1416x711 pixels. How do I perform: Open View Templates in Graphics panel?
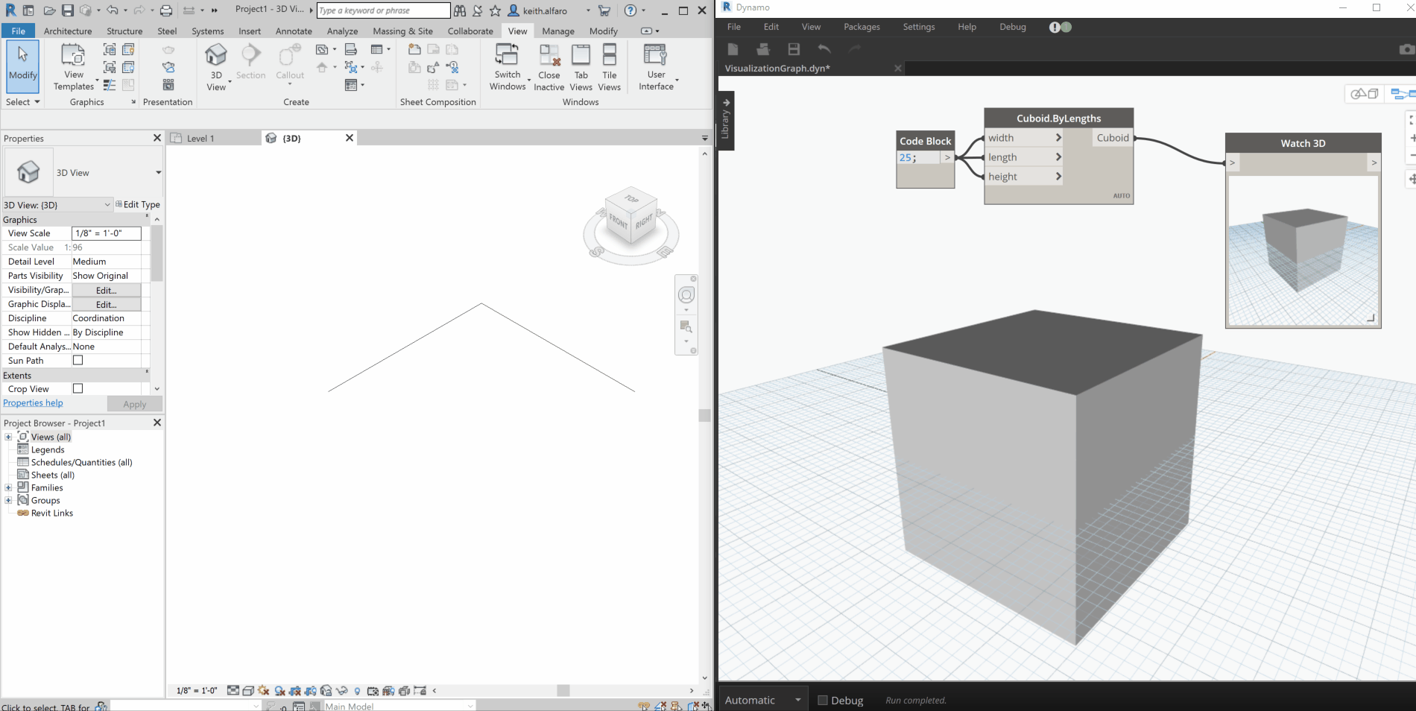73,66
